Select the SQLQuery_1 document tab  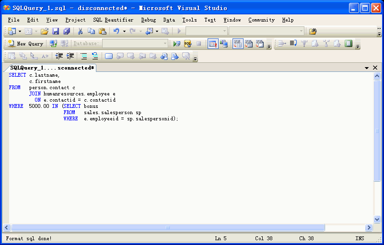coord(52,68)
